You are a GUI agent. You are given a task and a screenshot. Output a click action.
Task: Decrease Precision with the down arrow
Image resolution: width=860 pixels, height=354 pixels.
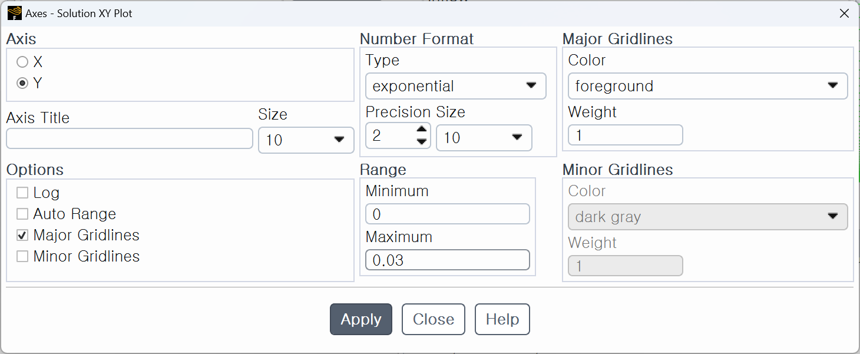[x=421, y=141]
